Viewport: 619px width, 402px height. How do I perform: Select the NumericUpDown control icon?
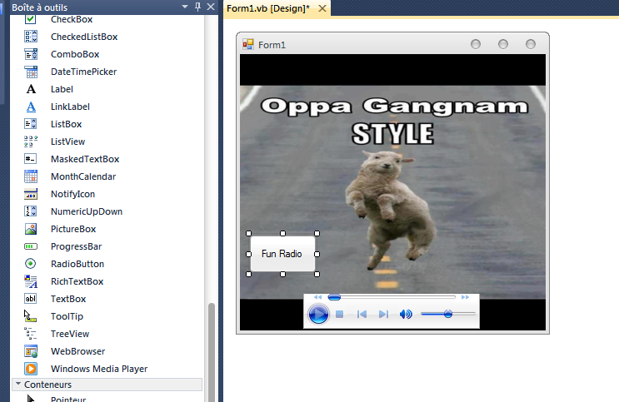(x=30, y=211)
